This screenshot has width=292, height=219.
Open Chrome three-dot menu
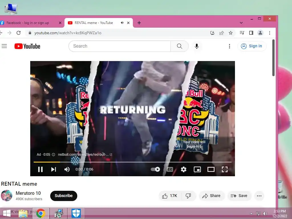point(269,33)
